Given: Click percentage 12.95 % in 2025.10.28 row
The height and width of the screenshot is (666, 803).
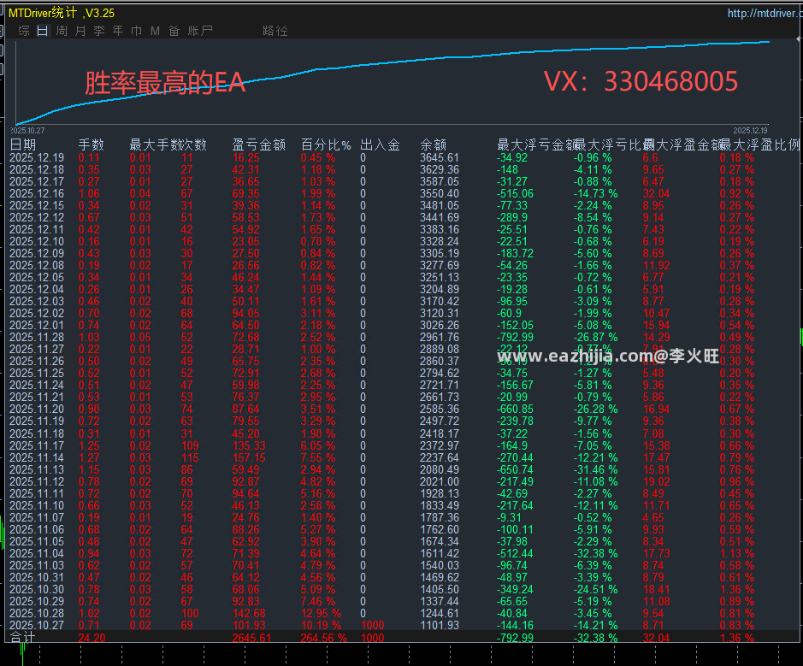Looking at the screenshot, I should point(321,613).
